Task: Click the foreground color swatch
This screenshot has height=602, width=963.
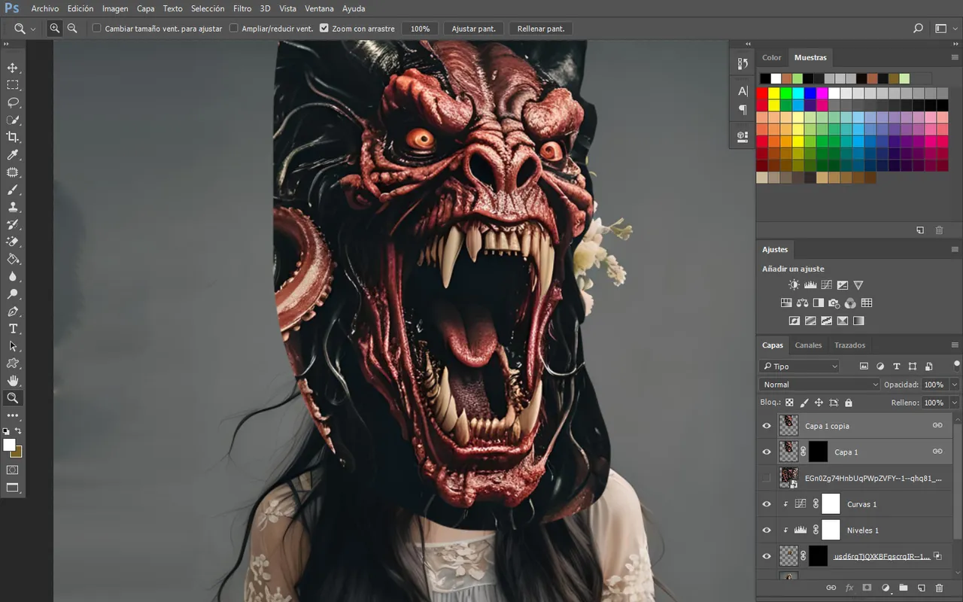Action: pyautogui.click(x=9, y=445)
